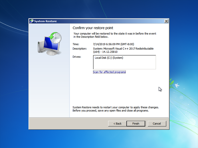This screenshot has height=148, width=198.
Task: Click the Finish button
Action: coord(136,123)
